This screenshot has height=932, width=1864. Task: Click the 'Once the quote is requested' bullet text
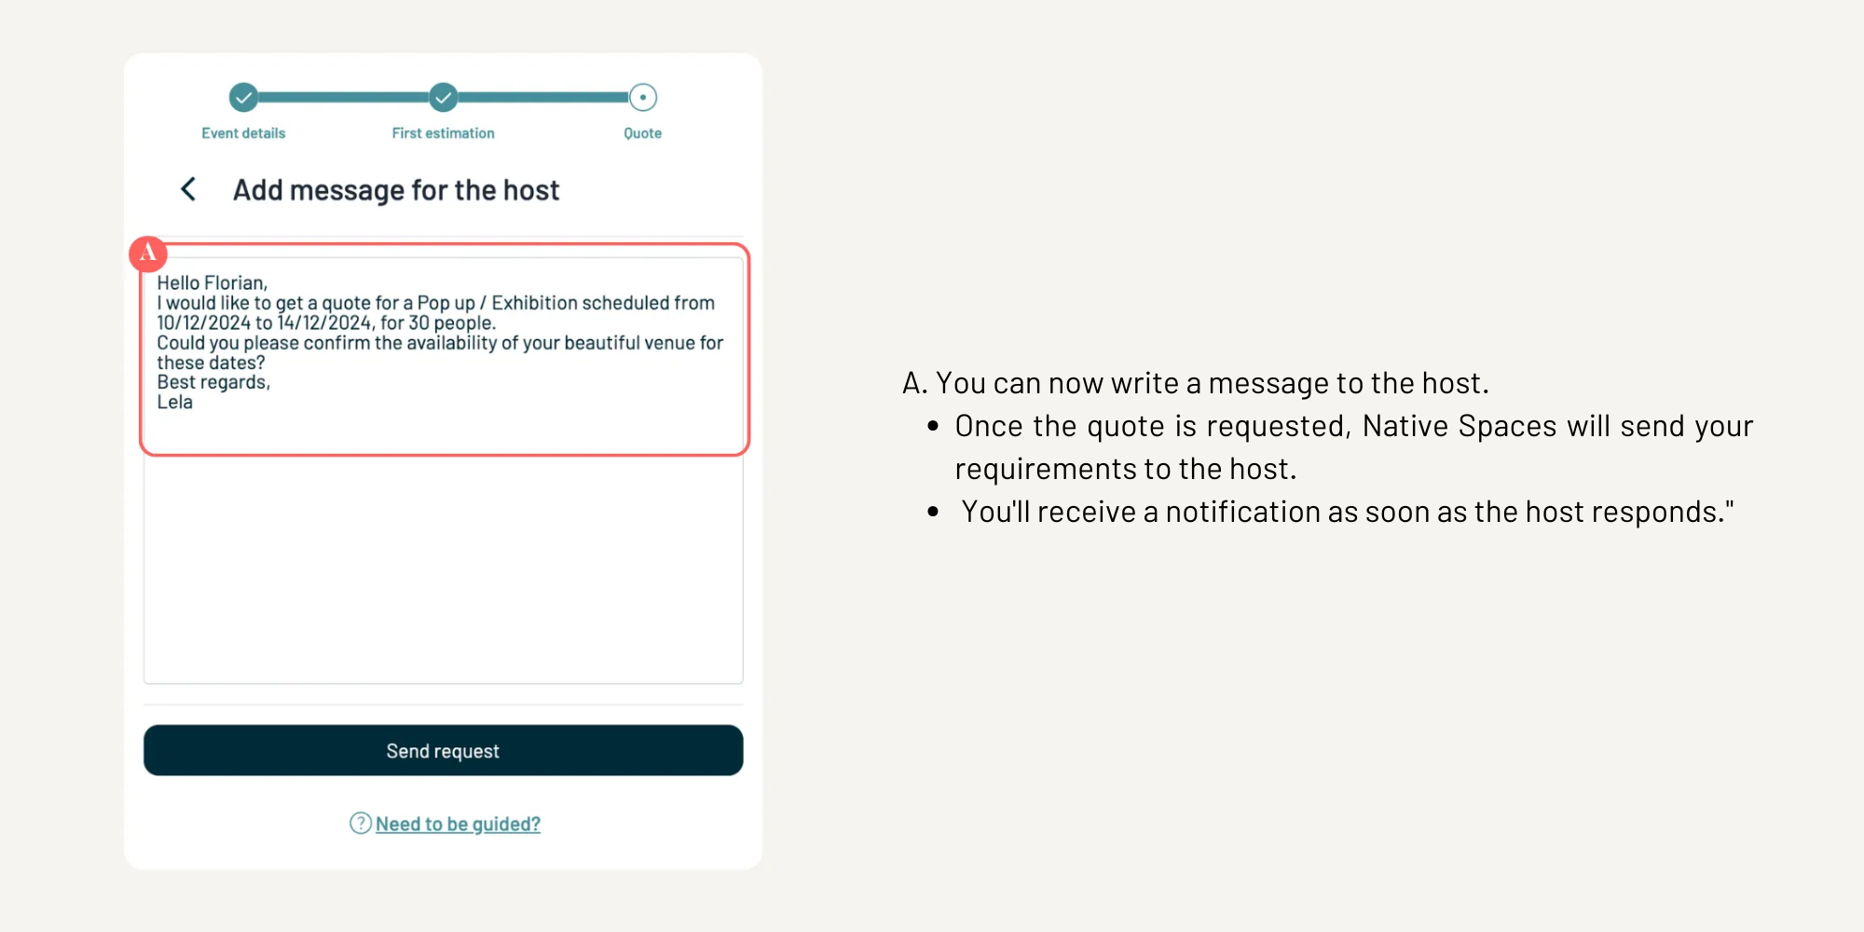coord(1353,427)
